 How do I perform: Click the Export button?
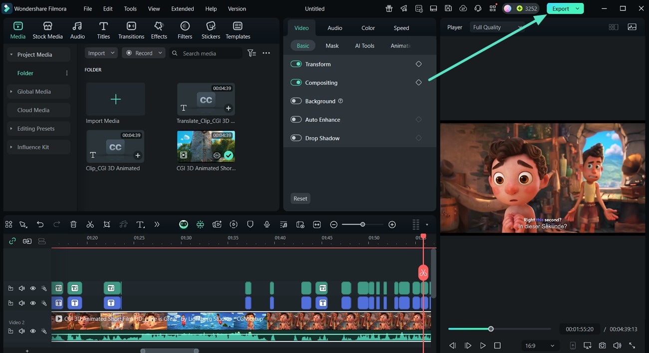tap(561, 8)
